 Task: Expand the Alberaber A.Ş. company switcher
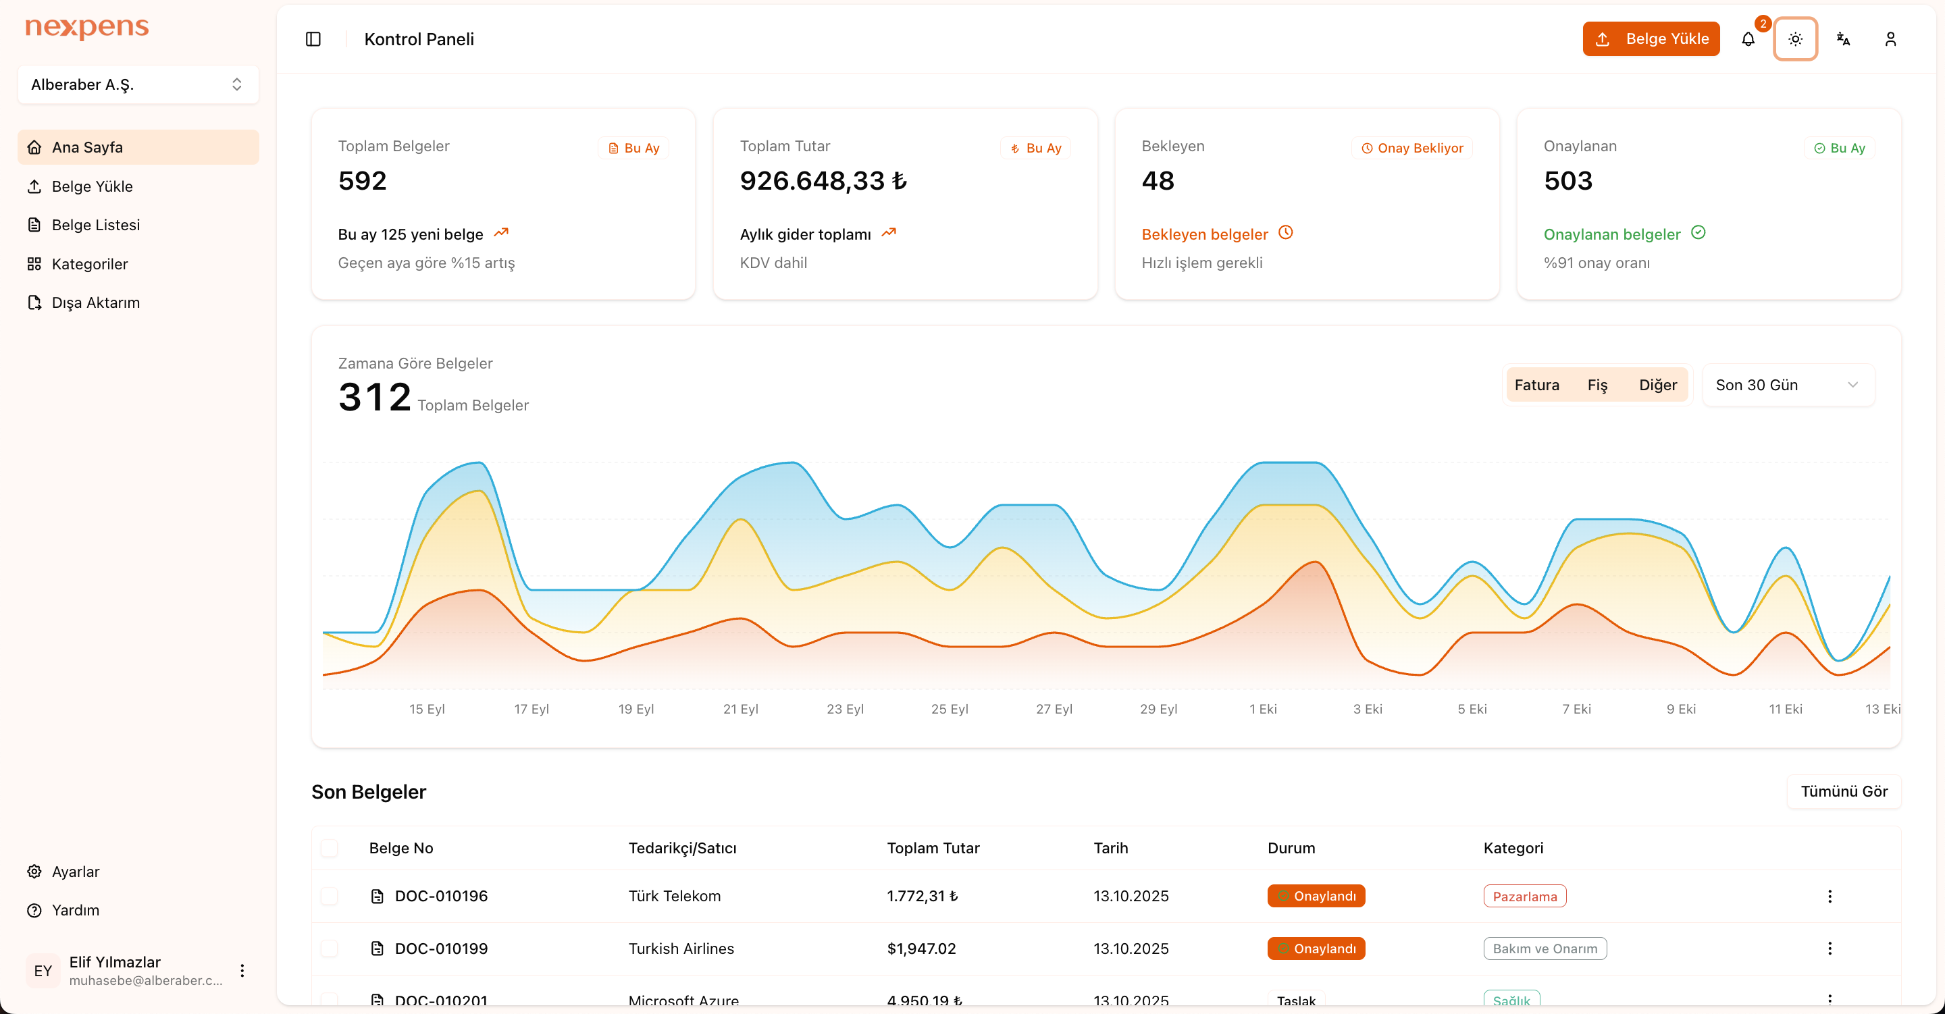[x=138, y=84]
